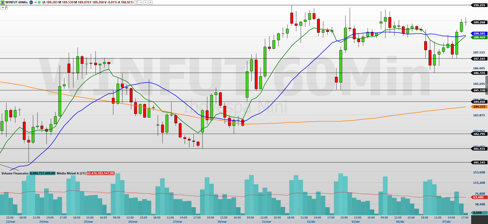Image resolution: width=488 pixels, height=224 pixels.
Task: Click the orange 184.372 moving average price tag
Action: click(x=479, y=107)
